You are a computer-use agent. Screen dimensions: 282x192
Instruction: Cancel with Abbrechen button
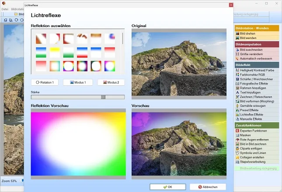point(208,187)
